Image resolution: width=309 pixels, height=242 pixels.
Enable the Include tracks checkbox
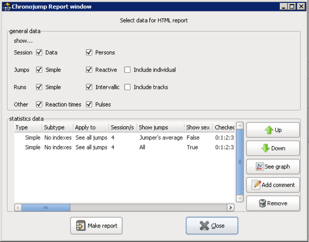(127, 87)
